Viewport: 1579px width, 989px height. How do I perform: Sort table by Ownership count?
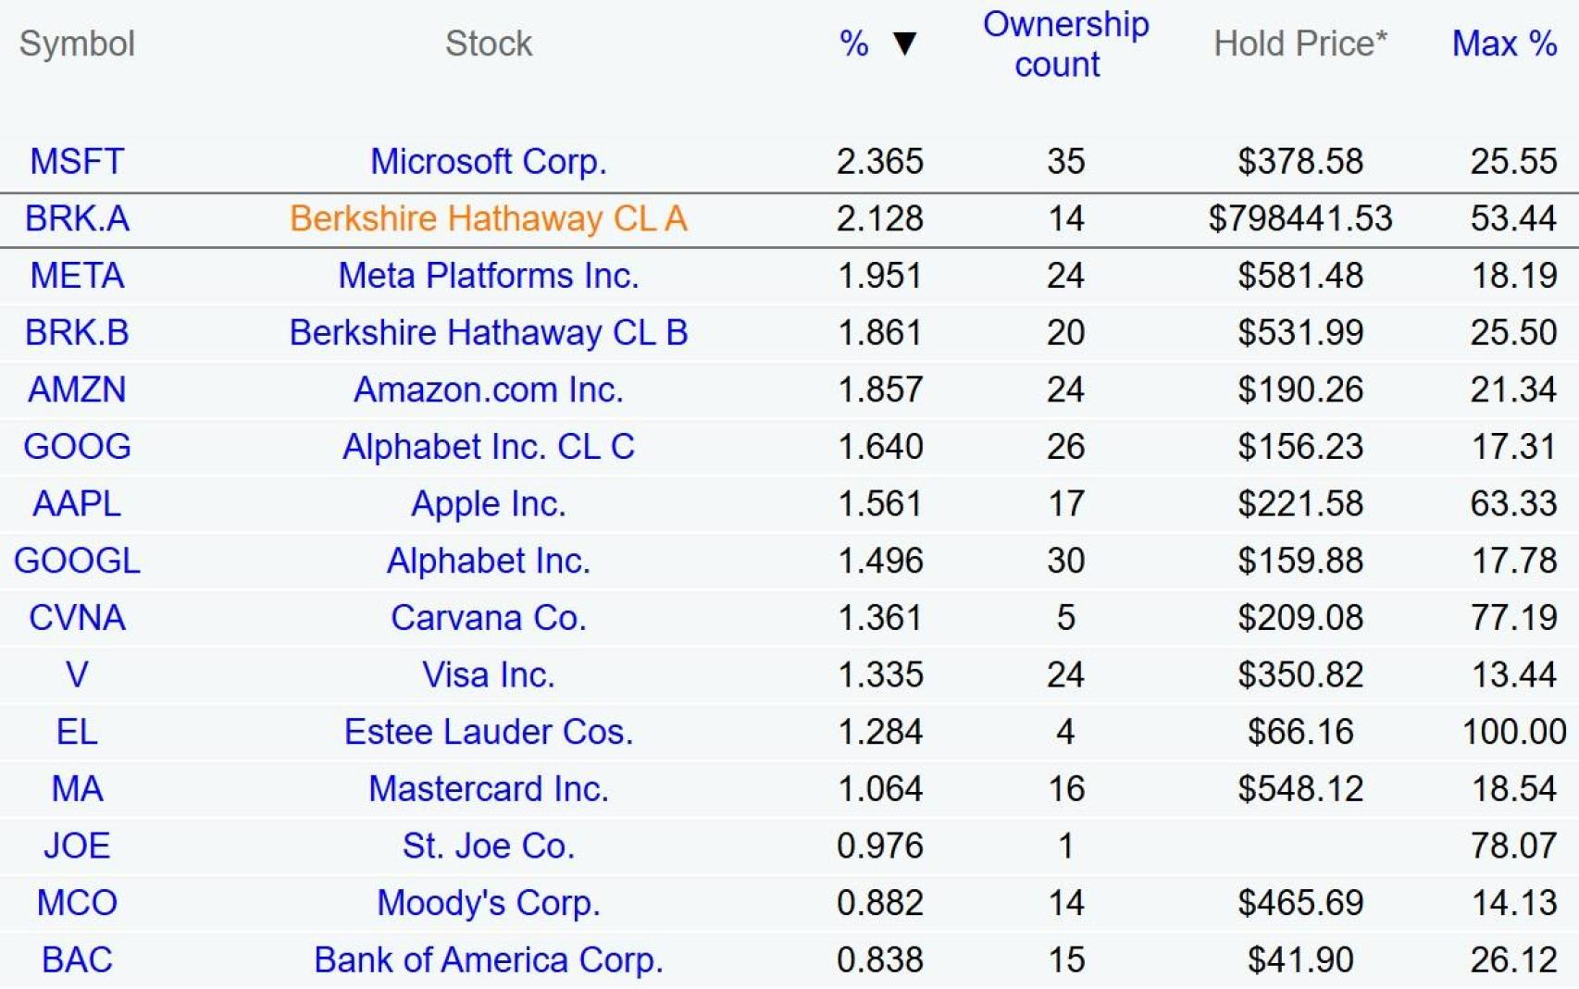pos(1064,44)
